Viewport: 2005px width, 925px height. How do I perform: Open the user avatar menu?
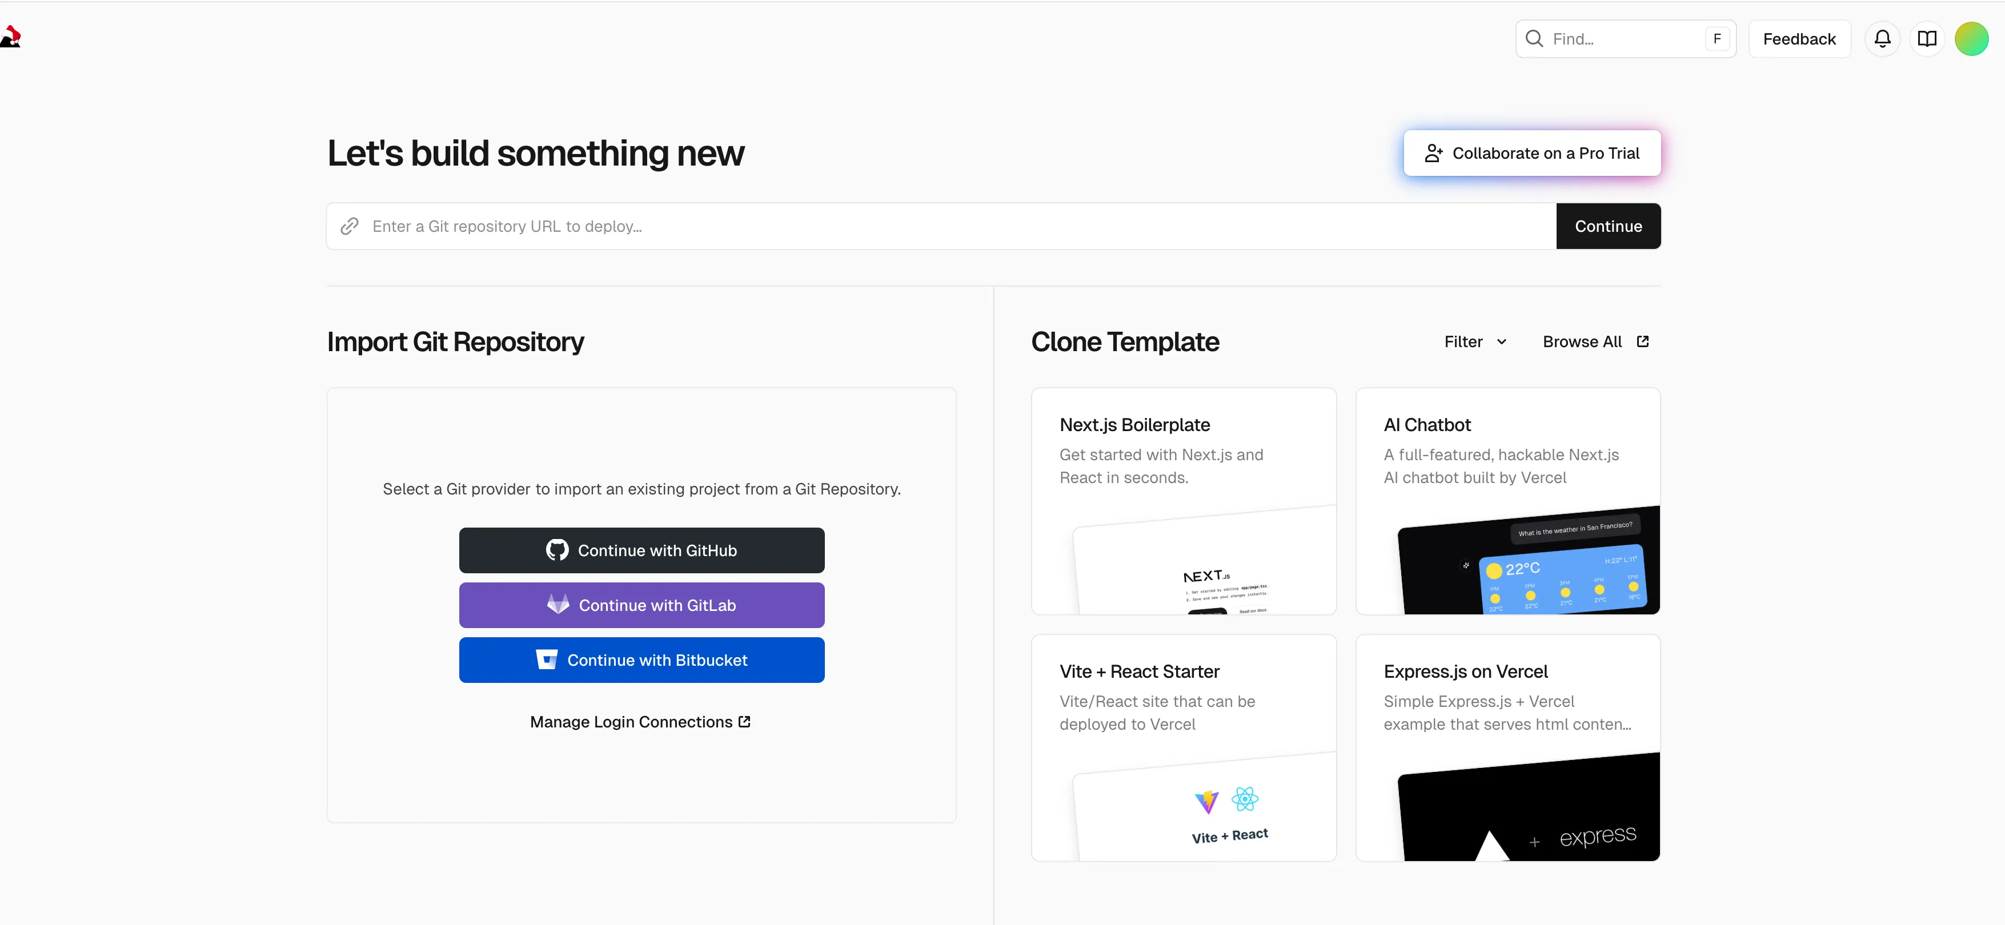pos(1971,39)
